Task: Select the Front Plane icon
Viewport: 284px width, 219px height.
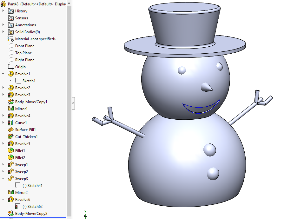Action: (11, 46)
